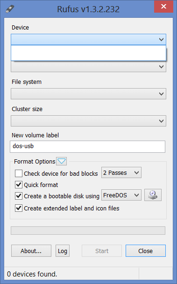Close Rufus with the red X
The width and height of the screenshot is (177, 284).
click(163, 7)
